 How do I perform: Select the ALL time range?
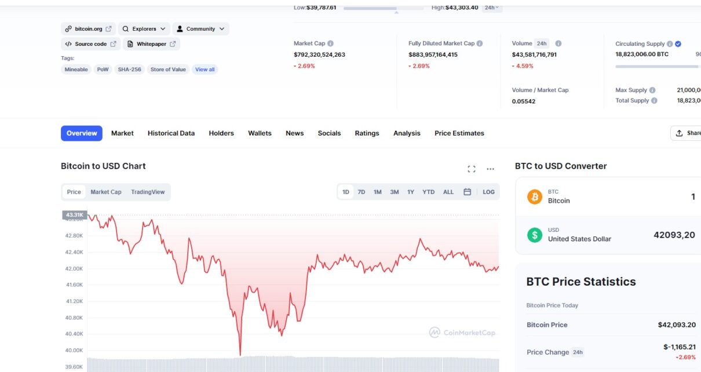click(448, 192)
